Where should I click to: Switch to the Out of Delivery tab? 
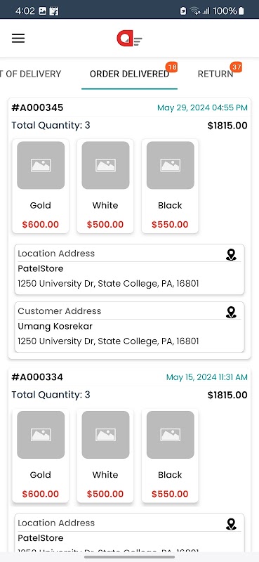click(31, 74)
